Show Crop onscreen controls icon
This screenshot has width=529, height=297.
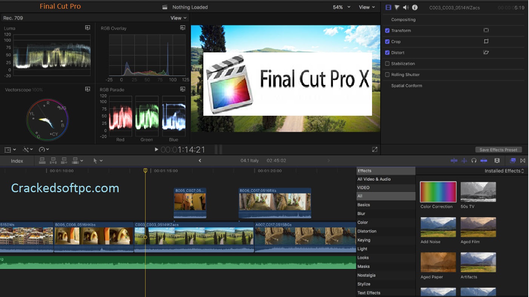[x=486, y=41]
